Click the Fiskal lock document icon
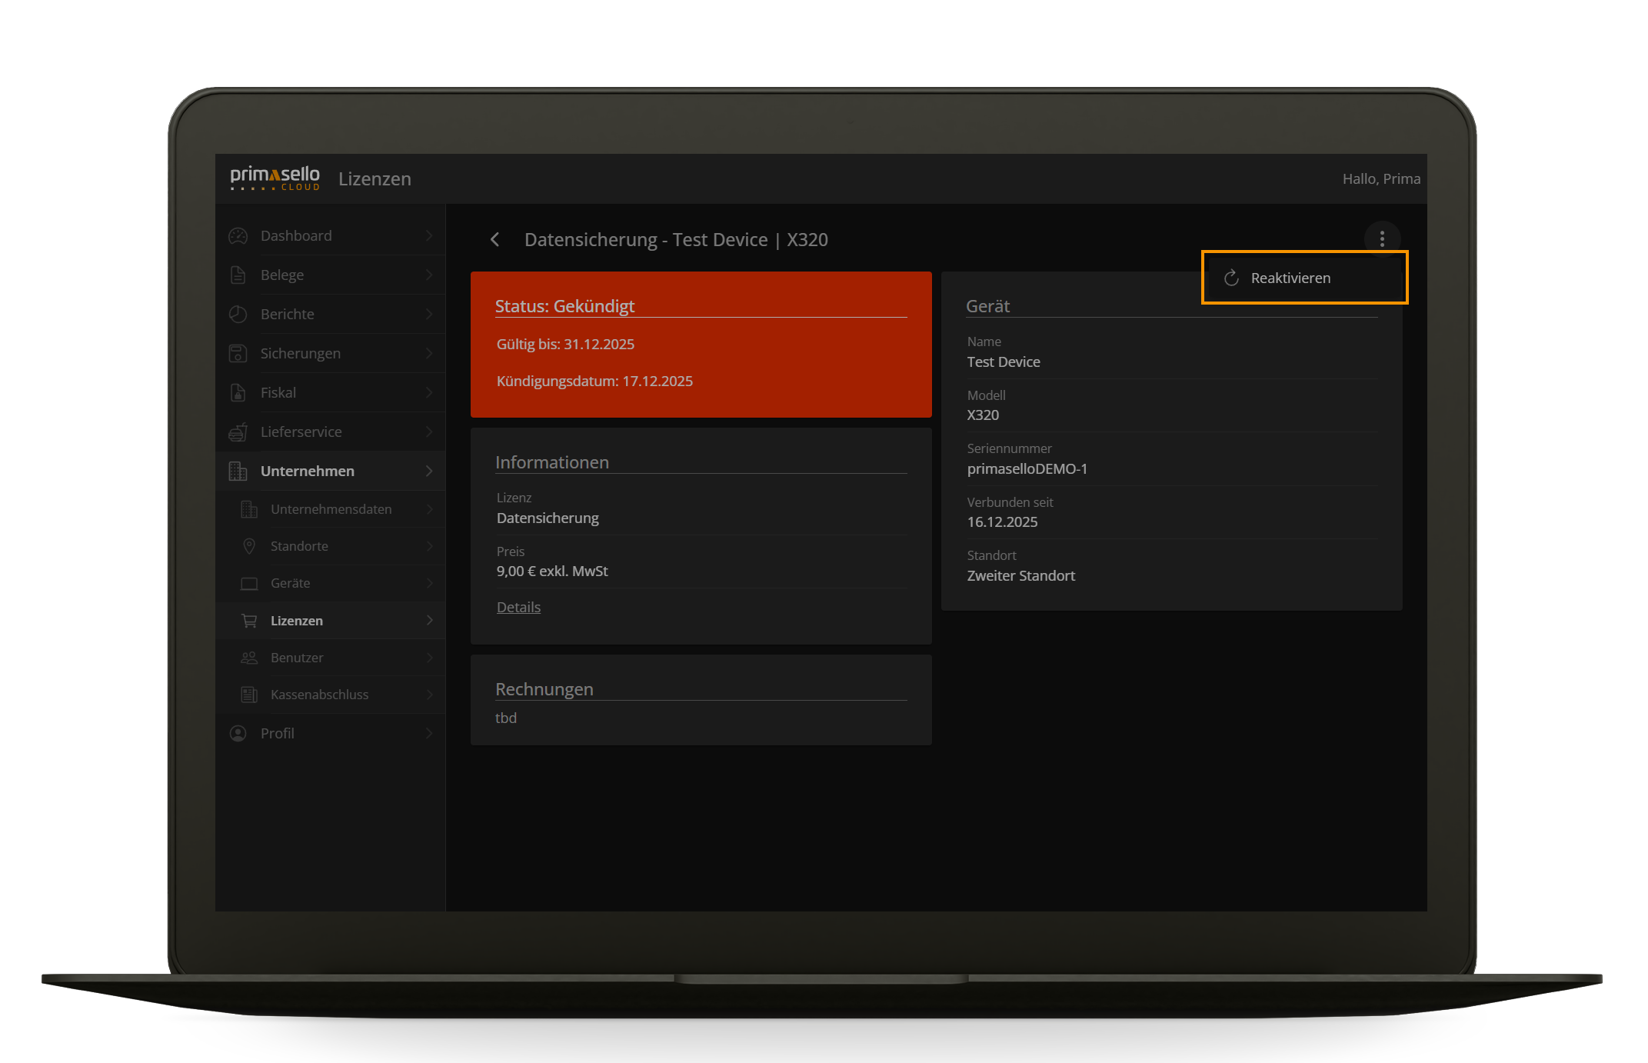The image size is (1648, 1063). pyautogui.click(x=238, y=393)
